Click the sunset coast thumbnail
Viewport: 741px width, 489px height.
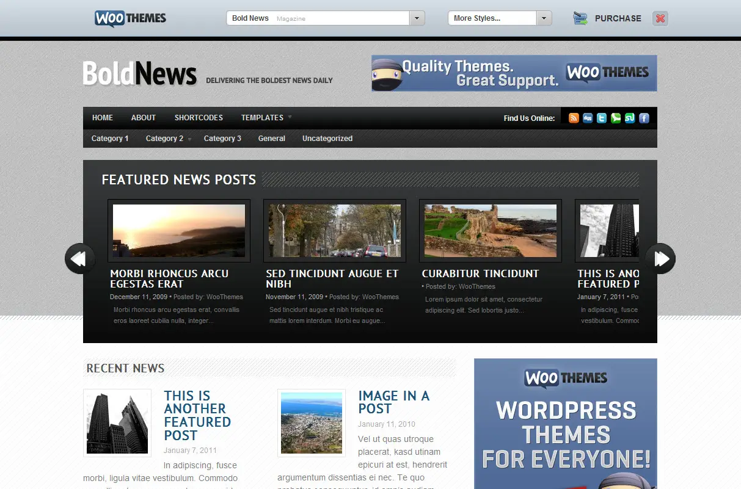179,231
